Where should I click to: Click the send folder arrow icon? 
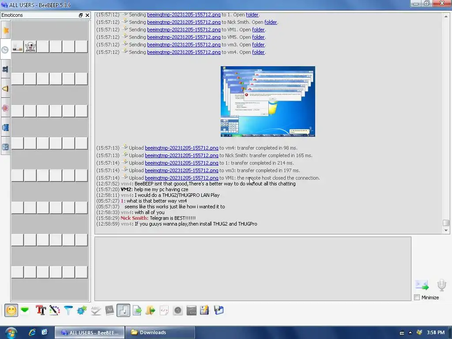click(x=151, y=310)
